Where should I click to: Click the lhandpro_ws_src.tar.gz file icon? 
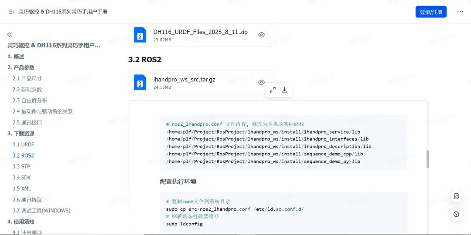pos(140,82)
